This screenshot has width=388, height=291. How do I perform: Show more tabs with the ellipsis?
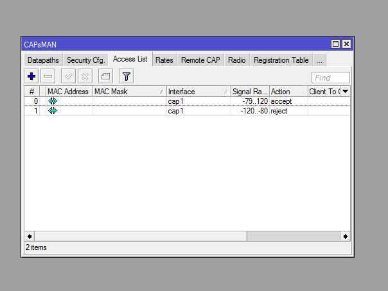[x=319, y=60]
